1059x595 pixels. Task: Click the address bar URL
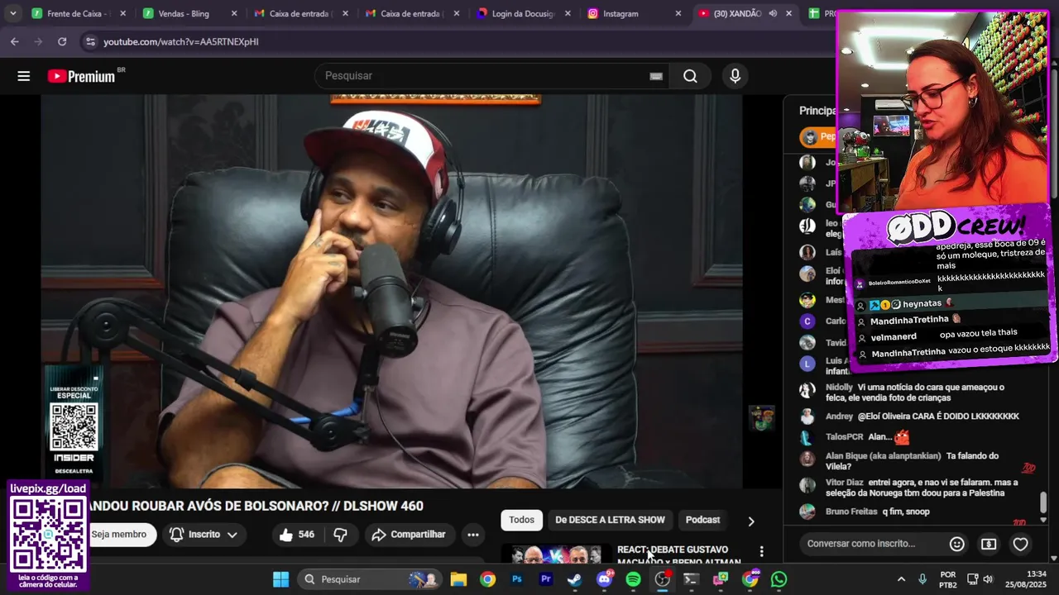coord(181,41)
